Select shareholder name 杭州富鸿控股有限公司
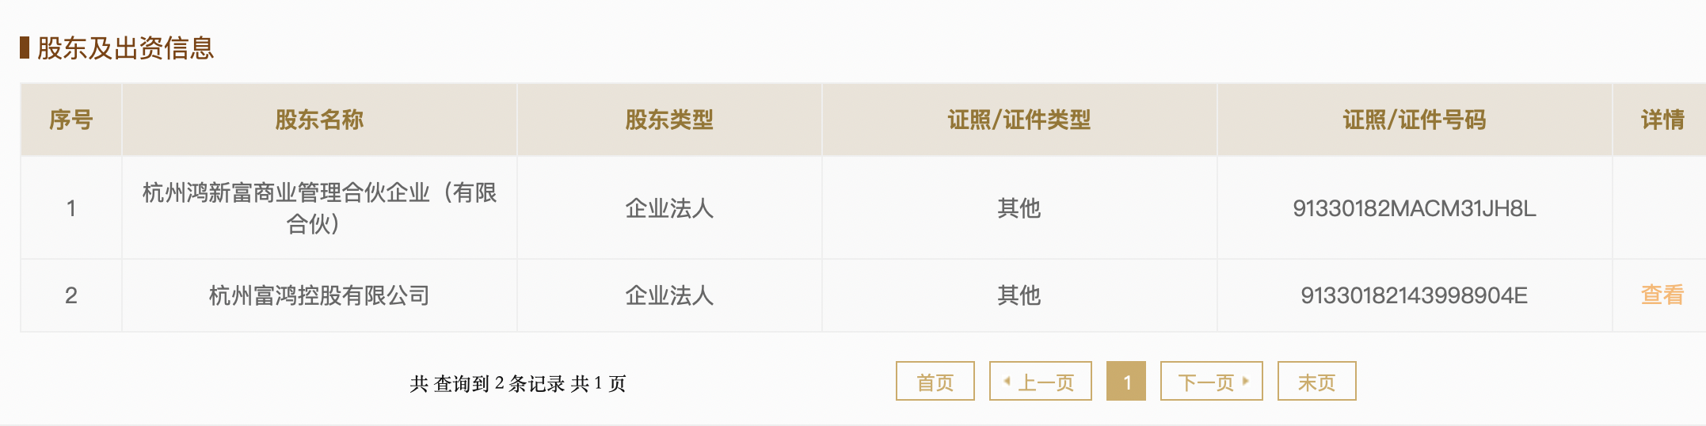 click(319, 295)
